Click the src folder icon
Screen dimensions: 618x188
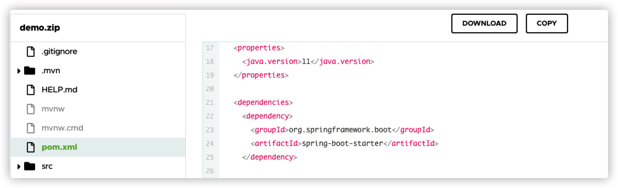[x=30, y=166]
